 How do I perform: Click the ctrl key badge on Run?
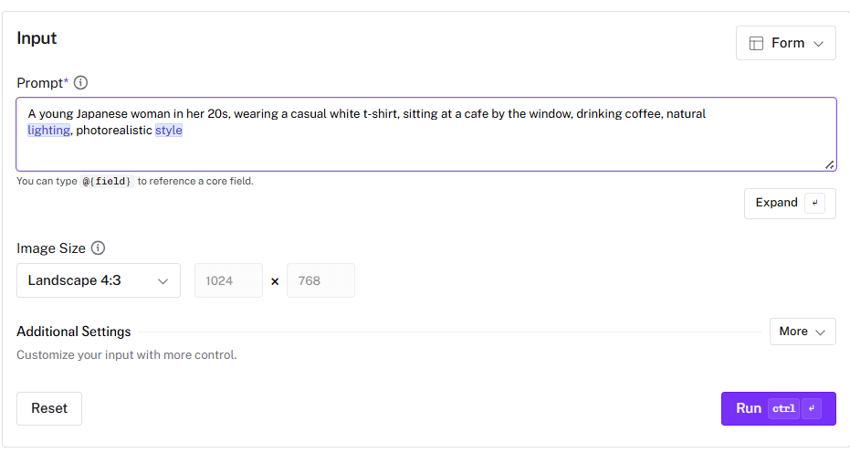[x=783, y=408]
